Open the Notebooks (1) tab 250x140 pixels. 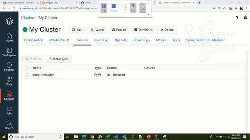point(59,40)
